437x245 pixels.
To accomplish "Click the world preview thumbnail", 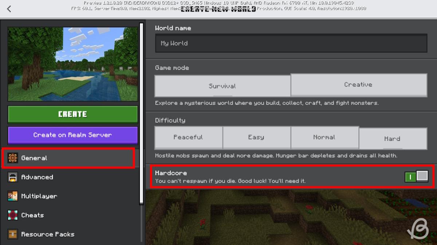I will coord(72,64).
